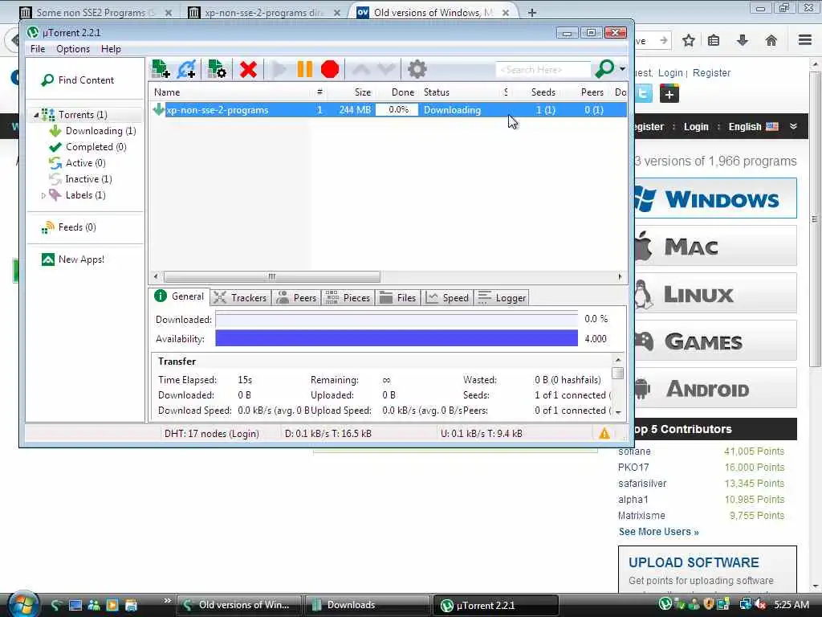Switch to the Speed tab

point(447,298)
